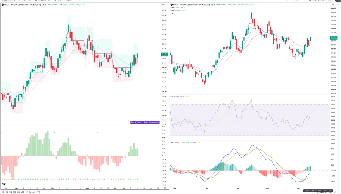Select the MACD close 12 26 9 legend
Viewport: 341px width, 194px height.
click(178, 142)
